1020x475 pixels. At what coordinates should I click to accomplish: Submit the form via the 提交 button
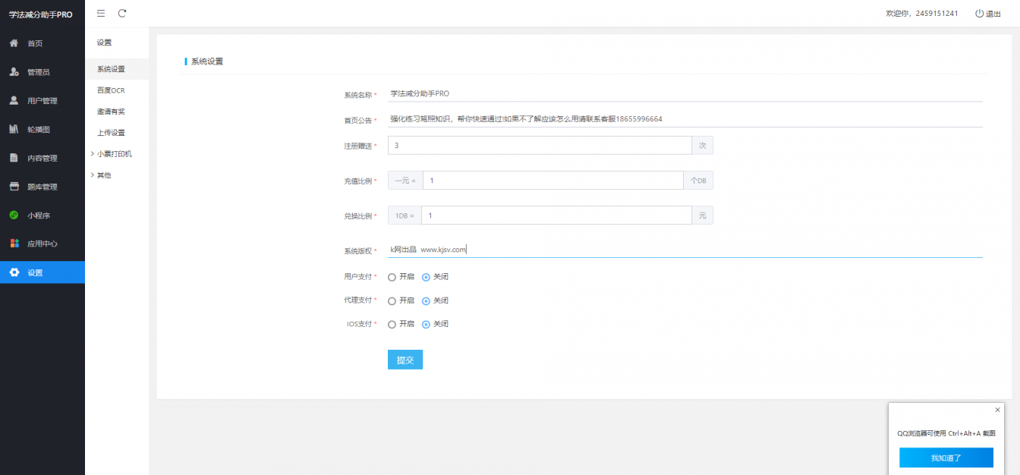tap(405, 359)
